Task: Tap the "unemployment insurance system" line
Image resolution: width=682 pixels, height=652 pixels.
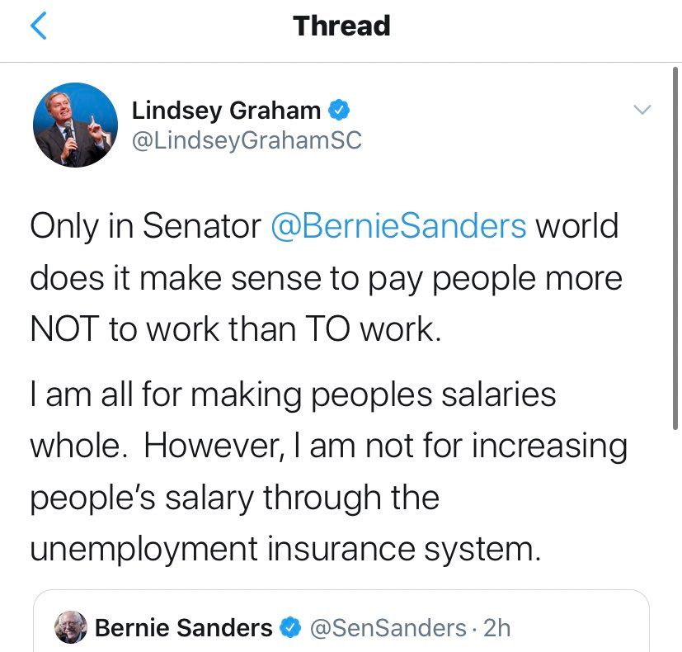Action: [x=285, y=550]
